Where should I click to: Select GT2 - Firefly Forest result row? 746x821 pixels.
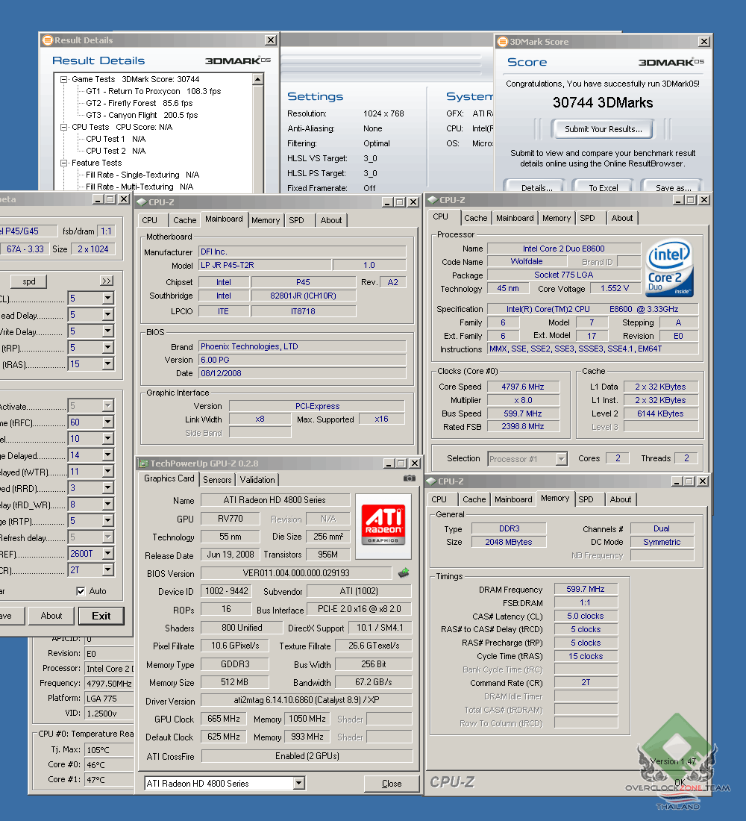pos(140,103)
